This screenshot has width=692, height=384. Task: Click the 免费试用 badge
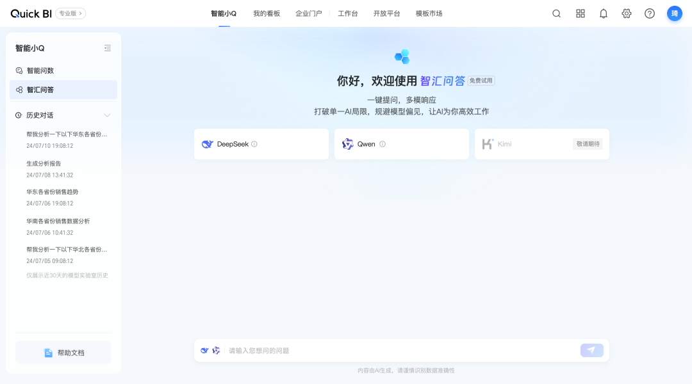coord(481,81)
